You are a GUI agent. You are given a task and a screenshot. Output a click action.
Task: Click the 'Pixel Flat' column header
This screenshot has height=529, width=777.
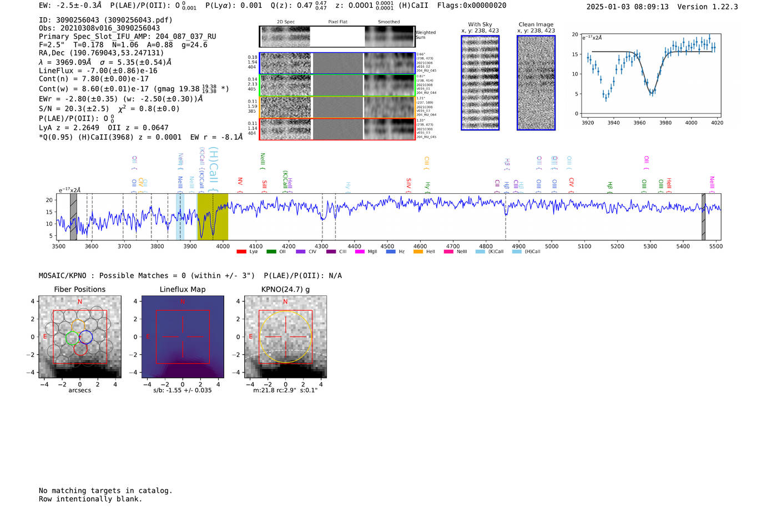337,22
